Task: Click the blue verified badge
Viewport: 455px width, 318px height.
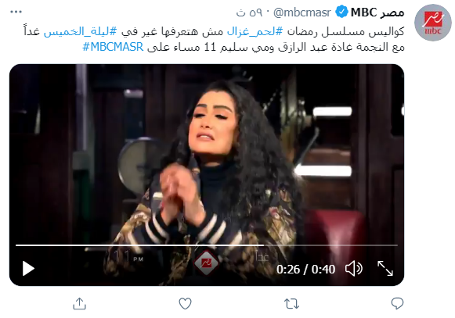Action: pos(341,13)
